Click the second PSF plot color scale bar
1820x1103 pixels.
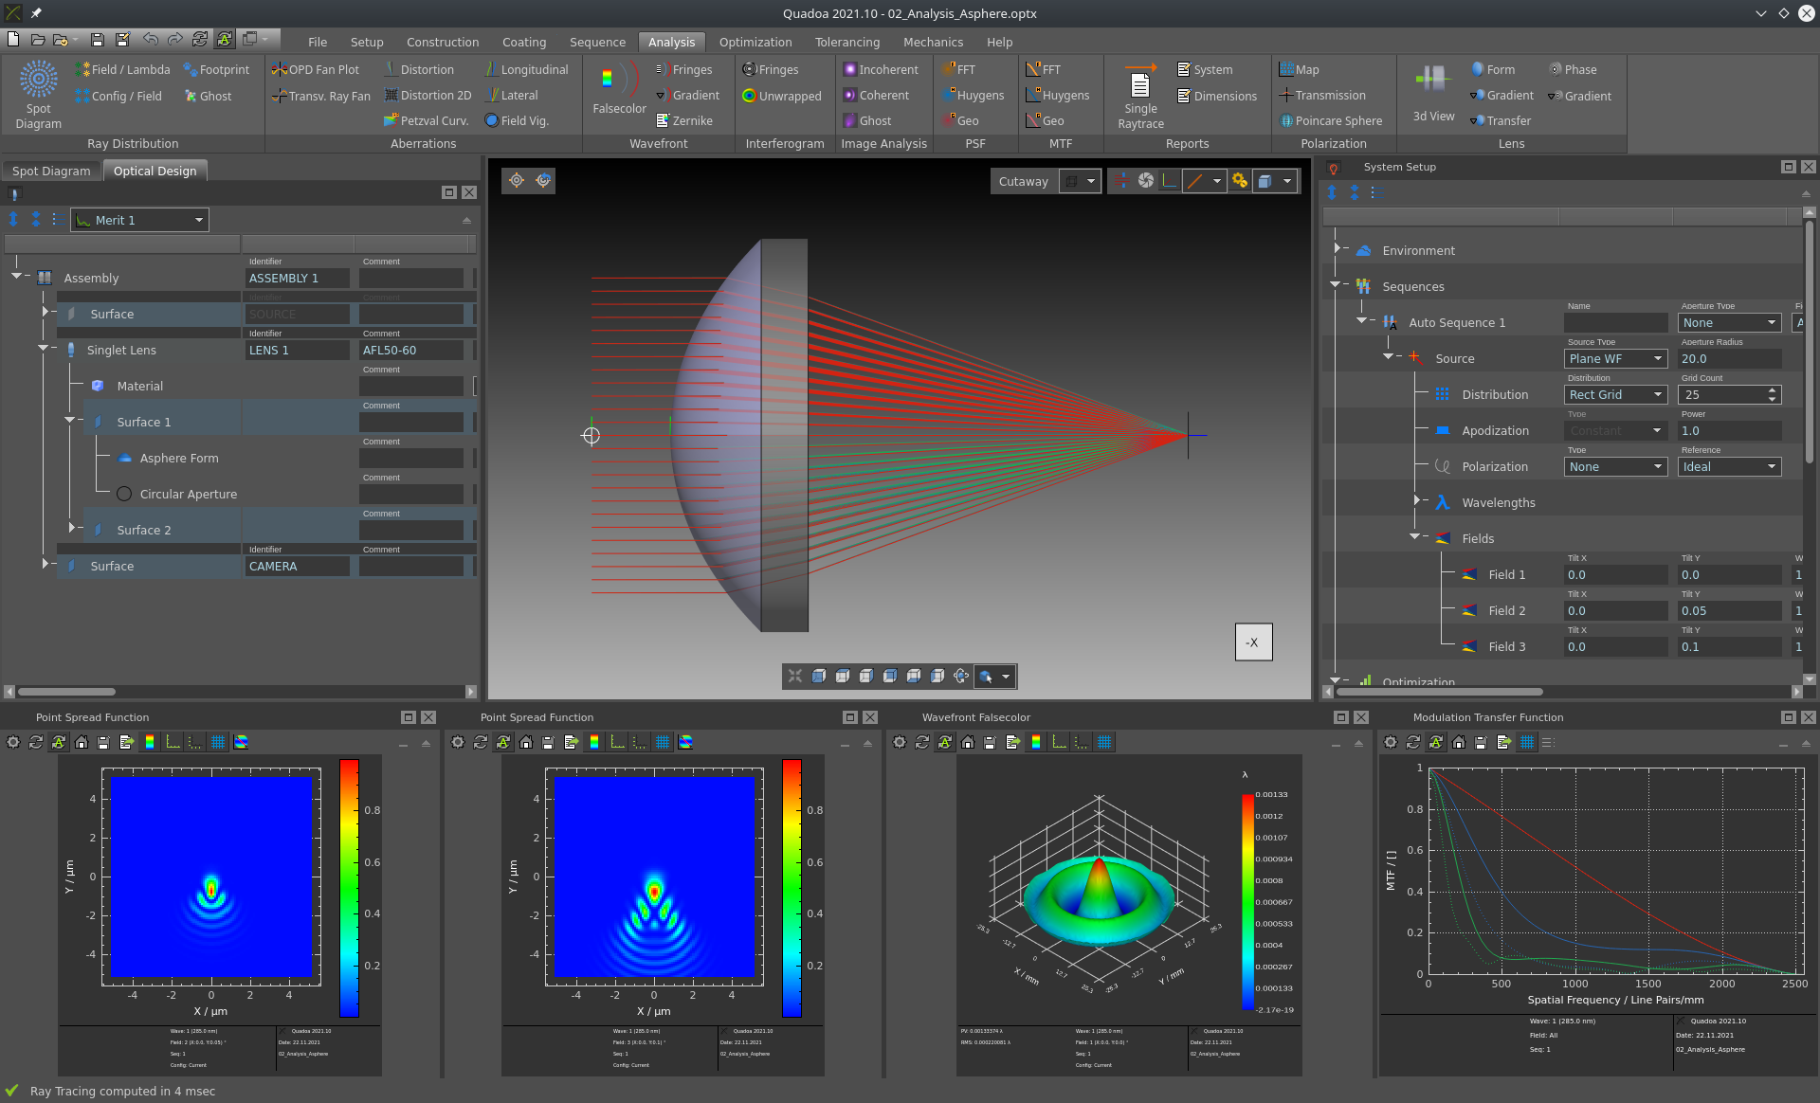coord(792,888)
